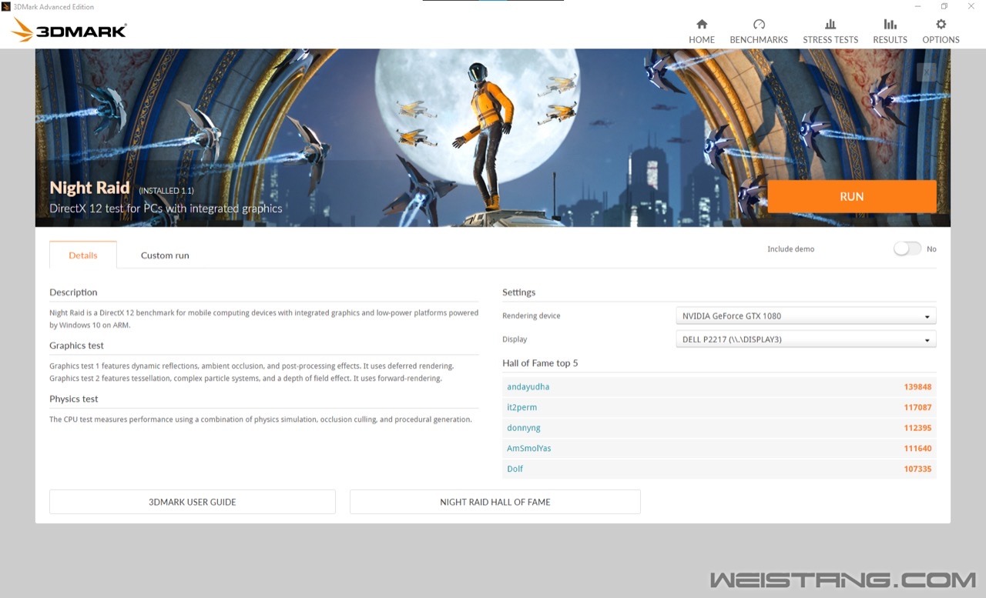Image resolution: width=986 pixels, height=598 pixels.
Task: Open donnyng's Hall of Fame entry
Action: [524, 428]
